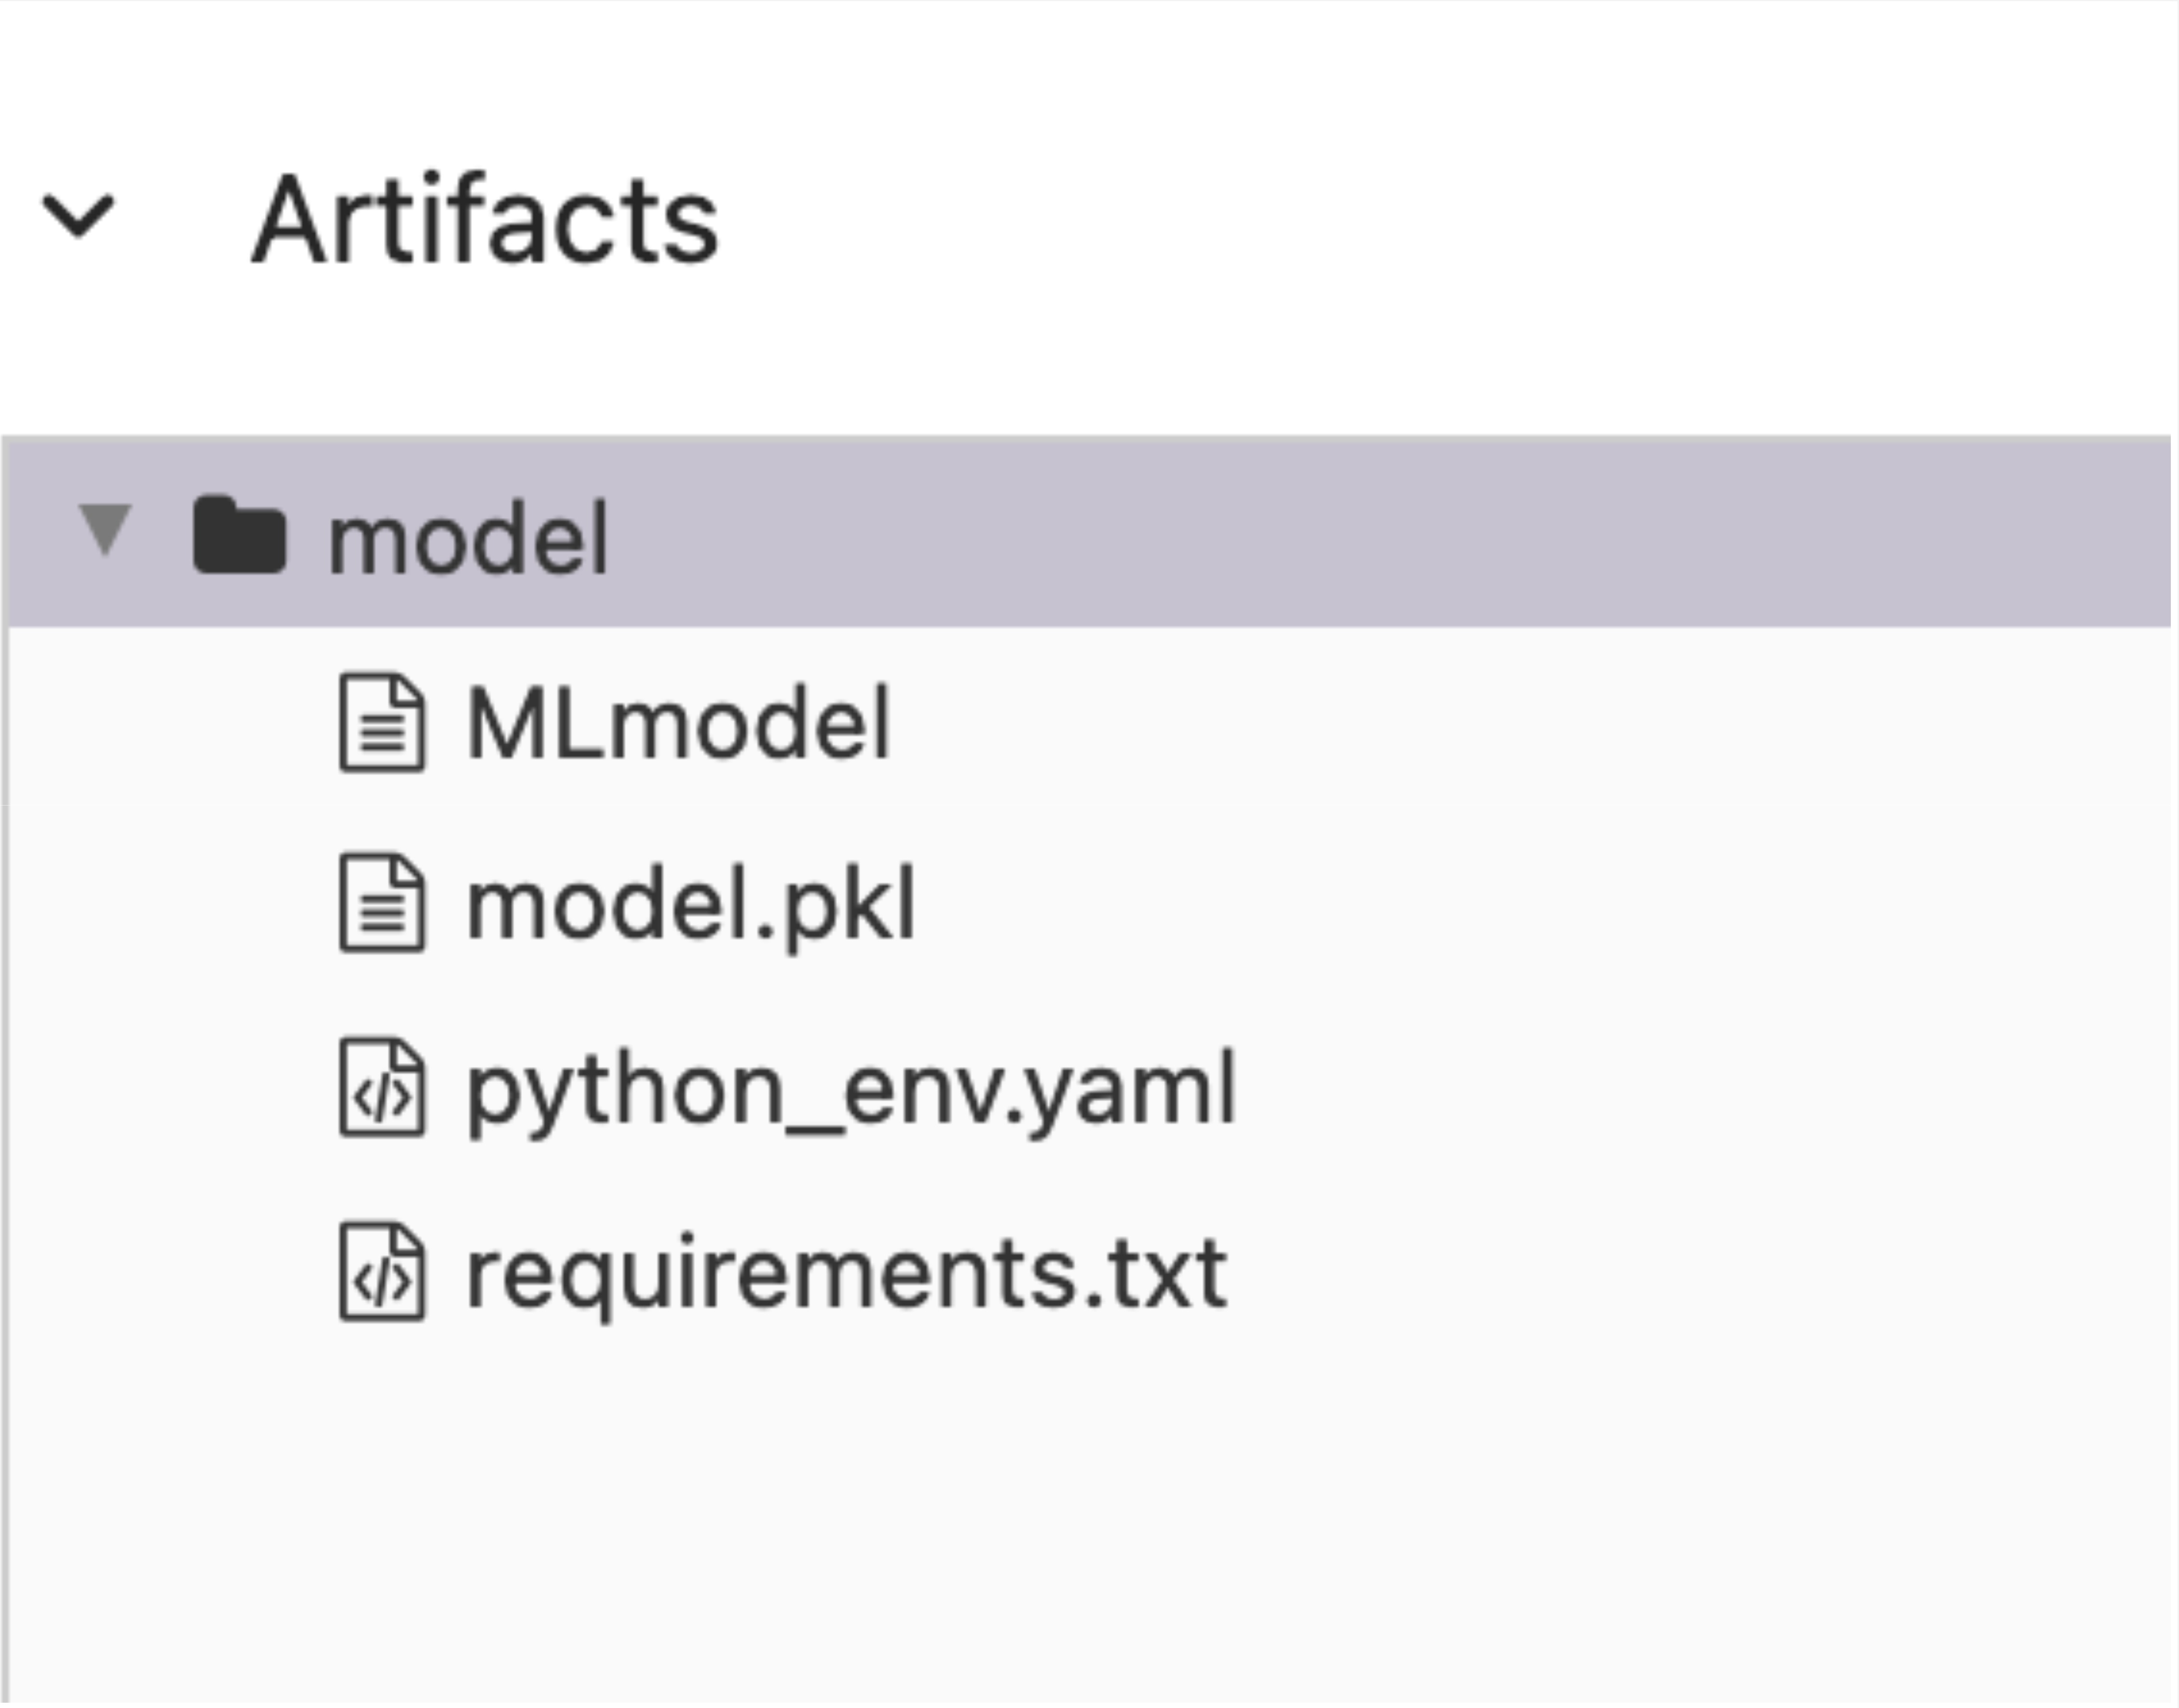Click the MLmodel document icon
The image size is (2179, 1708).
pyautogui.click(x=382, y=723)
